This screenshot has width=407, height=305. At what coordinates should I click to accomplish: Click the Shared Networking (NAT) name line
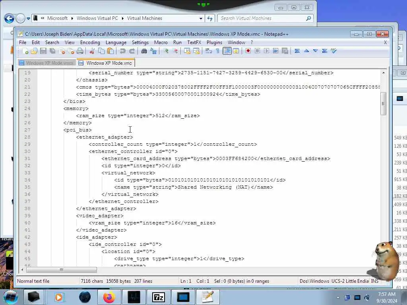(194, 187)
